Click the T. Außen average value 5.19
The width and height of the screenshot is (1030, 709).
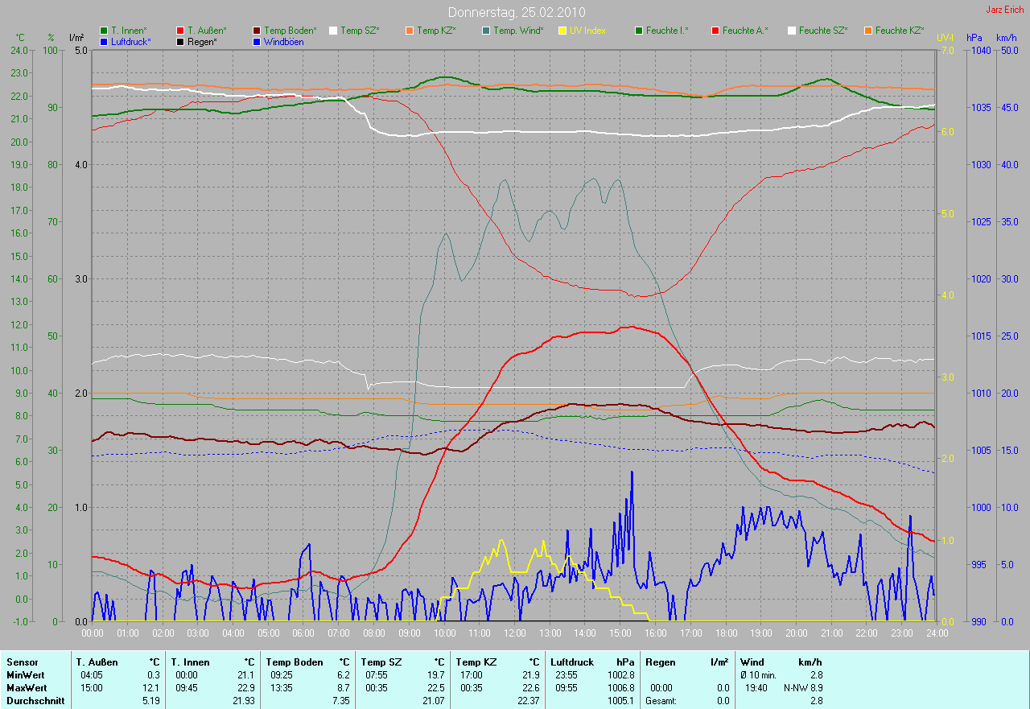click(150, 701)
